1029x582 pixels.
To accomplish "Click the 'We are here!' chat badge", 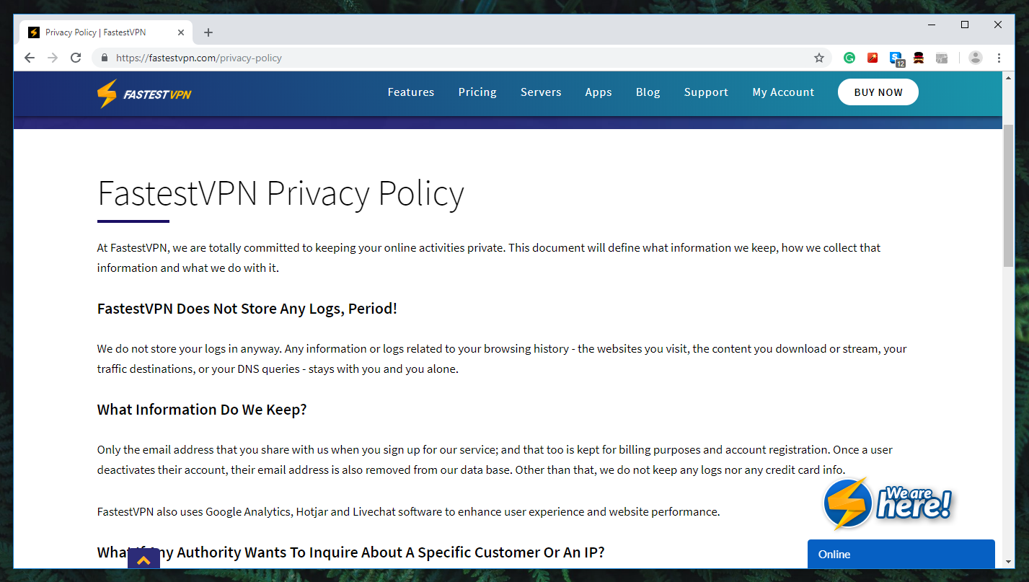I will tap(888, 503).
